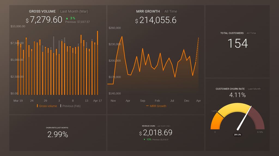Open MRR Growth's All Time range selector
This screenshot has width=279, height=156.
pos(171,11)
